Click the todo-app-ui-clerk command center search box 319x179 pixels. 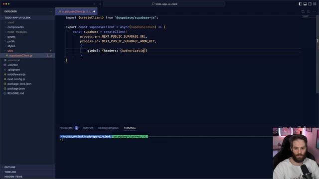[x=164, y=4]
